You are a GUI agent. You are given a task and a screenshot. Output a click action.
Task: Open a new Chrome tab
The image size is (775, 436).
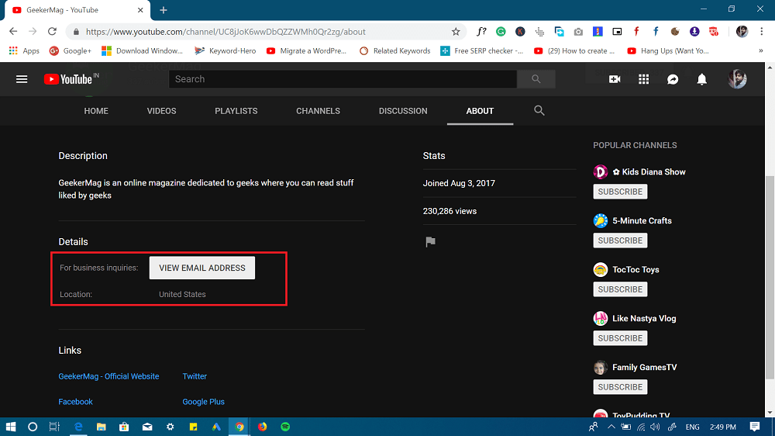click(x=163, y=10)
